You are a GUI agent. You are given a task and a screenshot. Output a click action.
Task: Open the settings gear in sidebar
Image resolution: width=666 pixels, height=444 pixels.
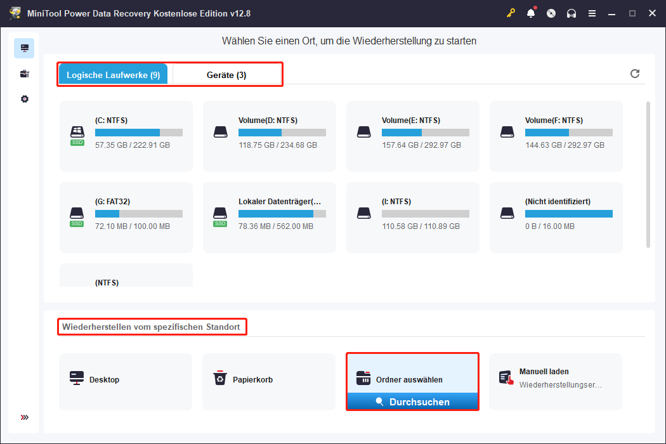click(25, 99)
